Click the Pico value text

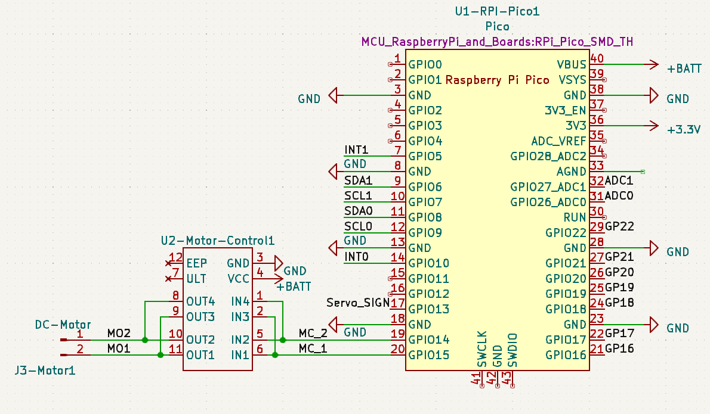(497, 27)
